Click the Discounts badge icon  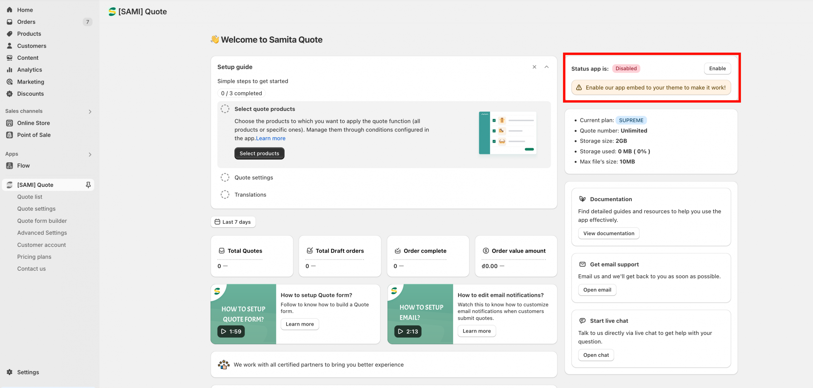point(10,94)
